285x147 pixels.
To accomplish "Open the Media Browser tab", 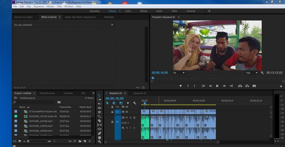I will tap(47, 93).
